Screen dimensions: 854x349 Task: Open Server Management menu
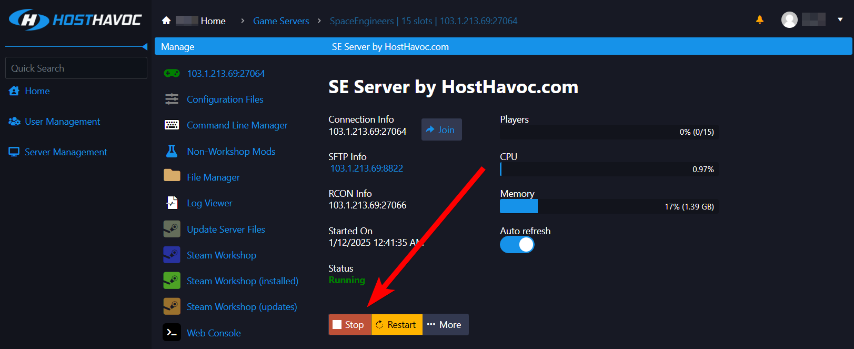66,152
